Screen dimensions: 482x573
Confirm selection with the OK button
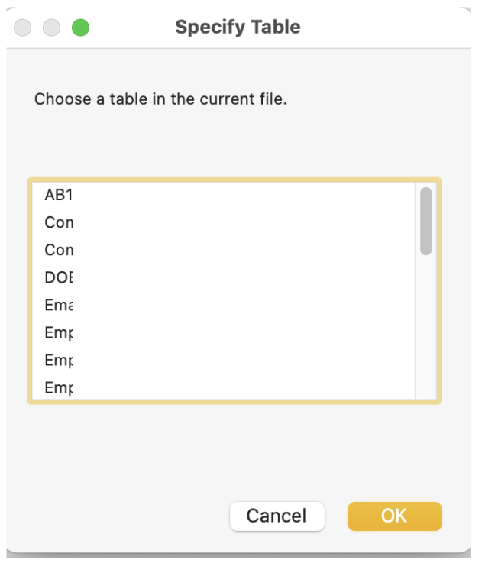coord(394,516)
